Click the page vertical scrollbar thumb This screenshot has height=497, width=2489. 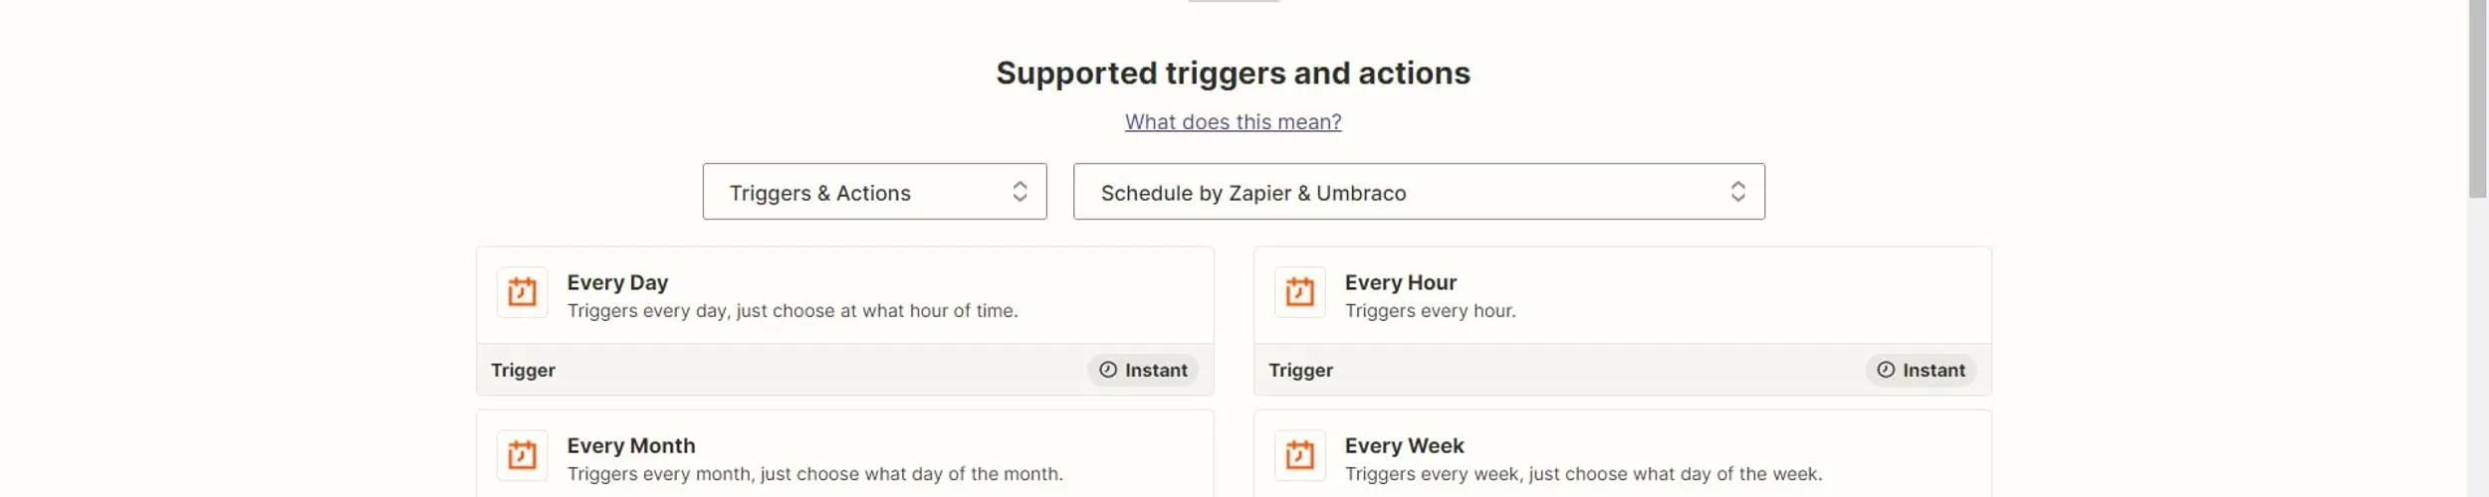coord(2477,99)
